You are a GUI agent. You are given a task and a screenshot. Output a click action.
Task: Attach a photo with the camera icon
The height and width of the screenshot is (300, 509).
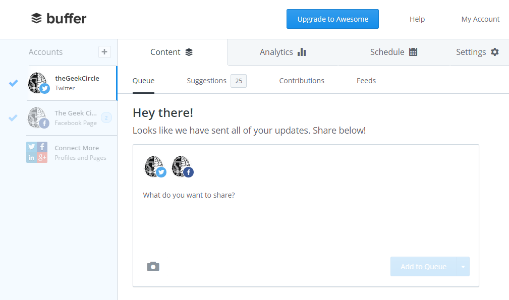pos(153,266)
